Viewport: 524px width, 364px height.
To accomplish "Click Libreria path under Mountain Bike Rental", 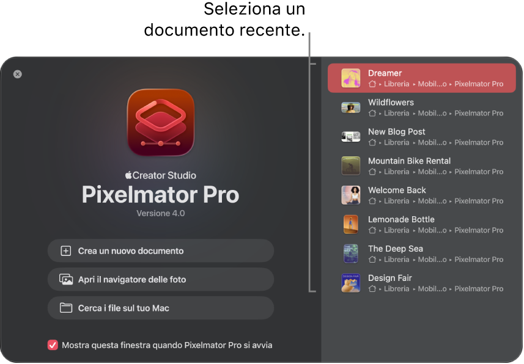I will (x=397, y=172).
